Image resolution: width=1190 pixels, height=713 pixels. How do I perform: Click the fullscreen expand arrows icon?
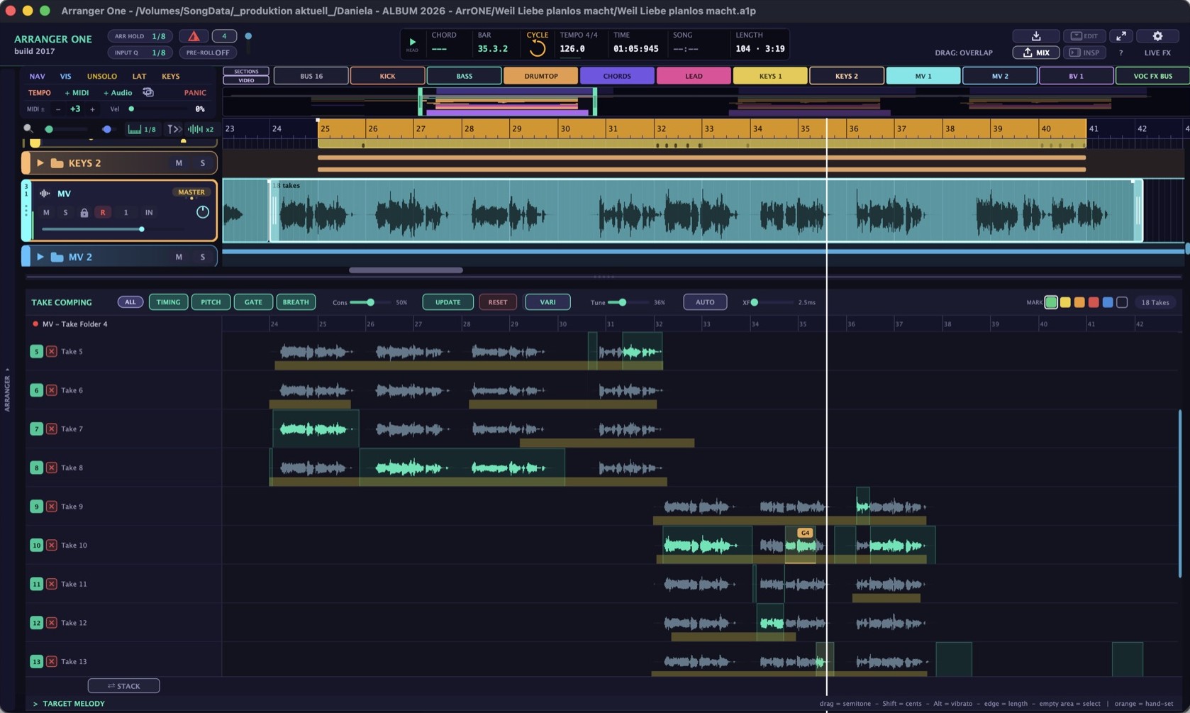click(1121, 36)
